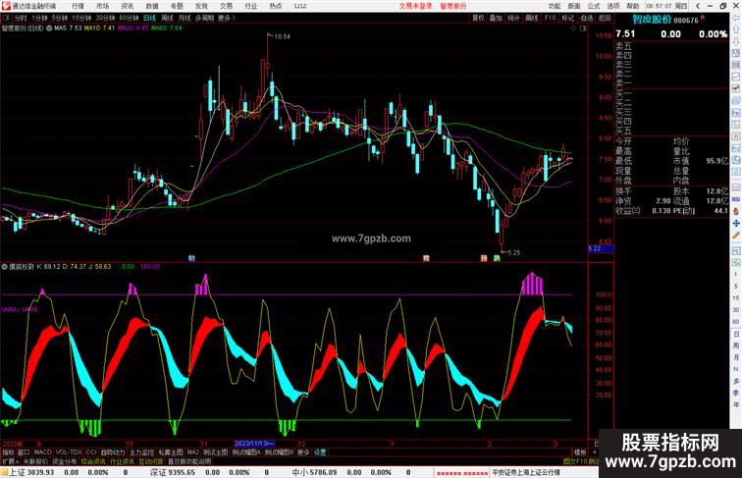The width and height of the screenshot is (742, 478).
Task: Click the blue arrow icon atop the right sidebar
Action: (736, 19)
